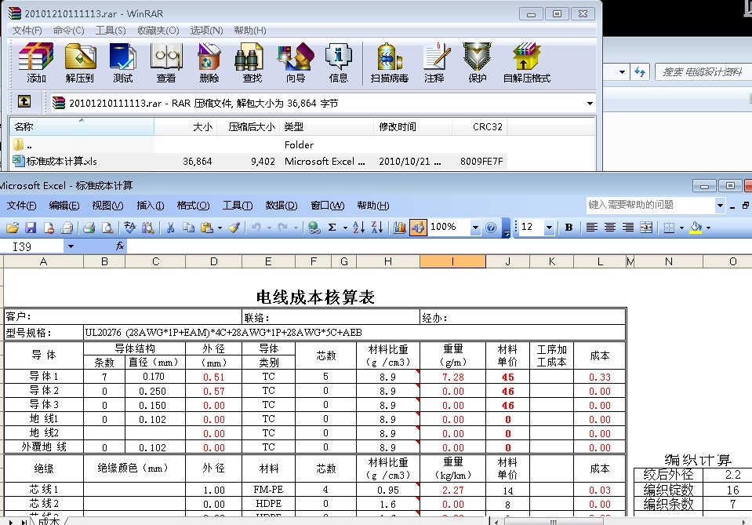Screen dimensions: 752x525
Task: Open the 命令(C) menu in WinRAR
Action: [68, 30]
